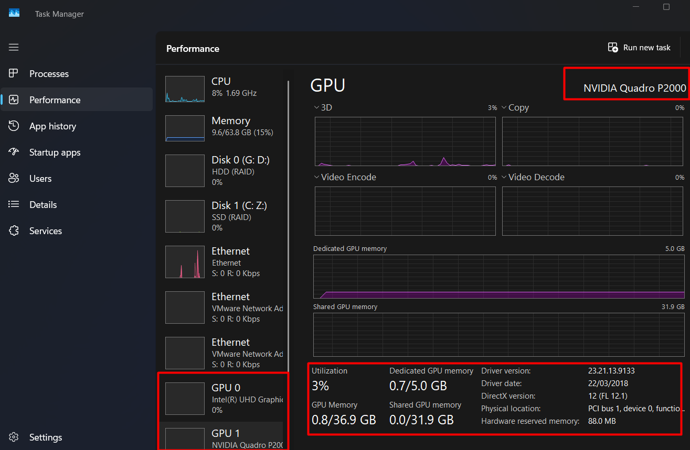Open the Copy graph engine dropdown
690x450 pixels.
(504, 107)
